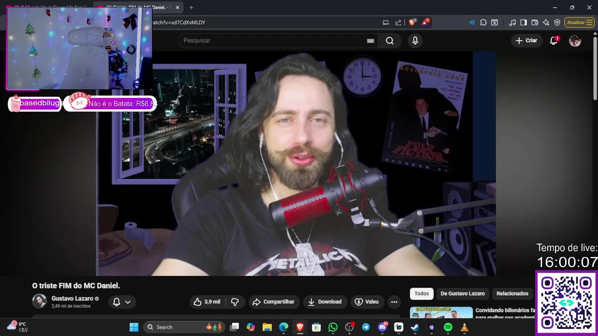
Task: Open VLC media player from taskbar
Action: 464,327
